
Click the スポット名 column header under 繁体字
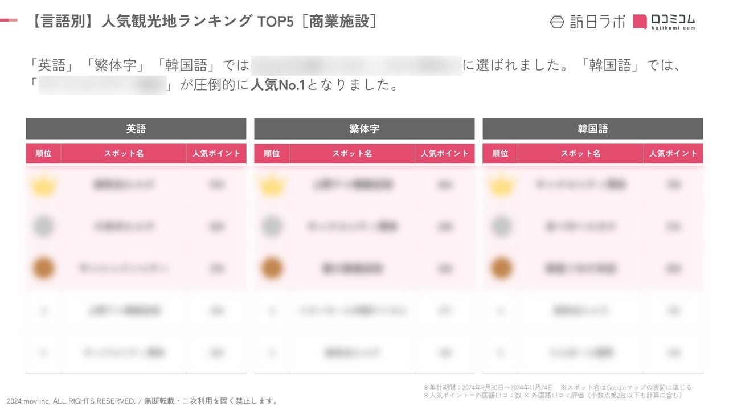pyautogui.click(x=352, y=153)
